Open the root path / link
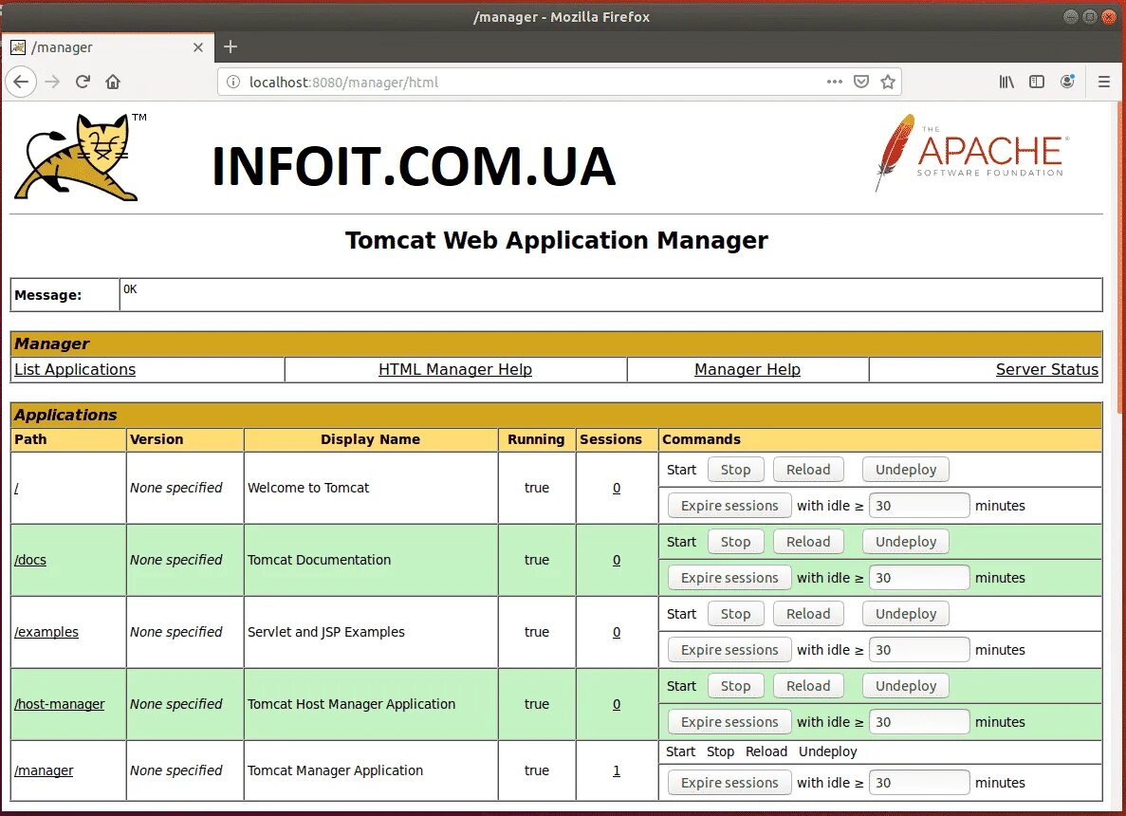1126x816 pixels. click(16, 488)
